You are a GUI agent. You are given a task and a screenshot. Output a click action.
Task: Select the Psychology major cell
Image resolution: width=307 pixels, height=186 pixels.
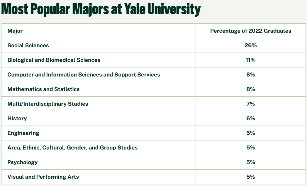[x=23, y=162]
